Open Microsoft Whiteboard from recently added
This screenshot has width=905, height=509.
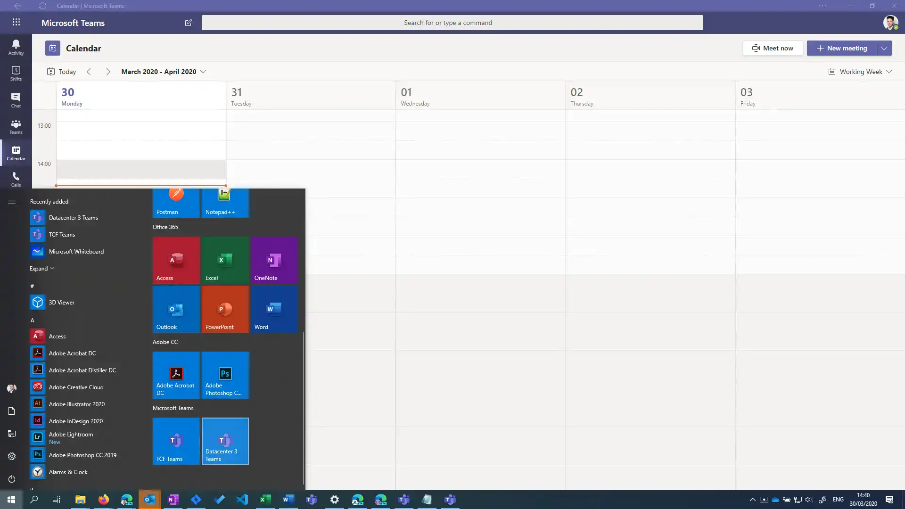[x=76, y=251]
